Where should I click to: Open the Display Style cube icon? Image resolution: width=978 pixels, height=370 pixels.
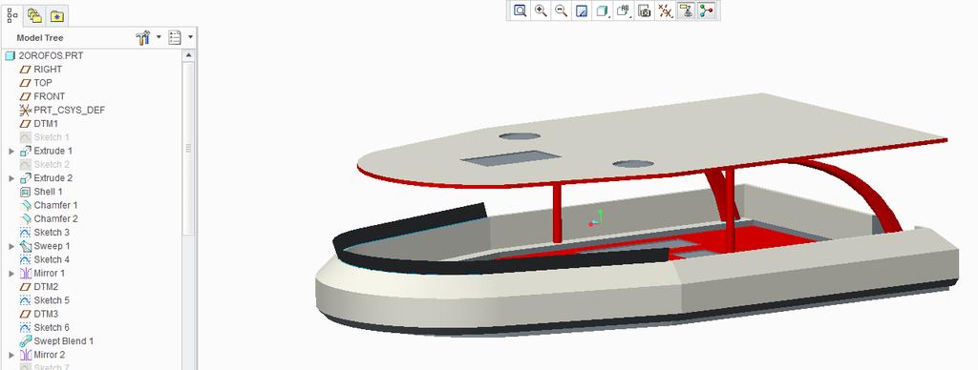click(x=603, y=10)
